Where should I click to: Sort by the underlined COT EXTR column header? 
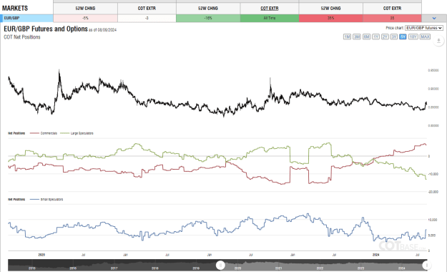pos(270,9)
